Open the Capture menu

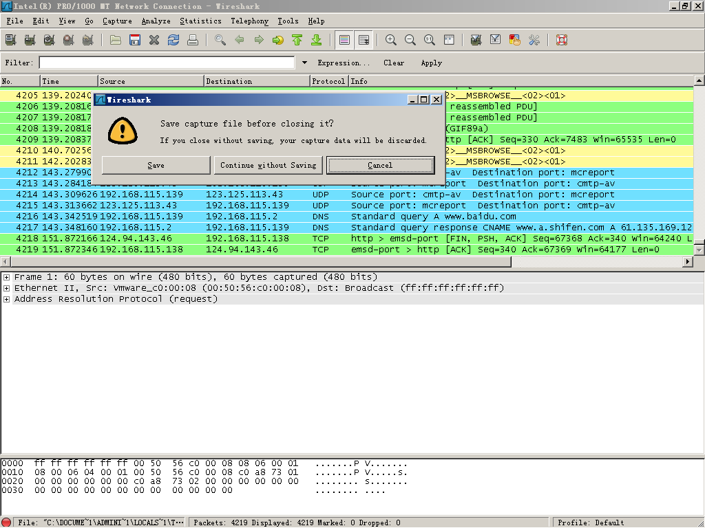(x=117, y=21)
